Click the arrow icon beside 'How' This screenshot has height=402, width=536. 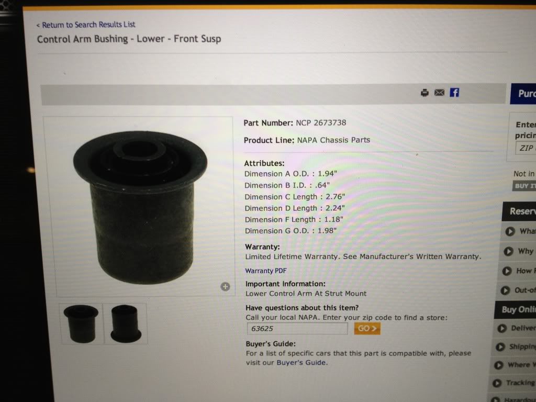click(507, 271)
